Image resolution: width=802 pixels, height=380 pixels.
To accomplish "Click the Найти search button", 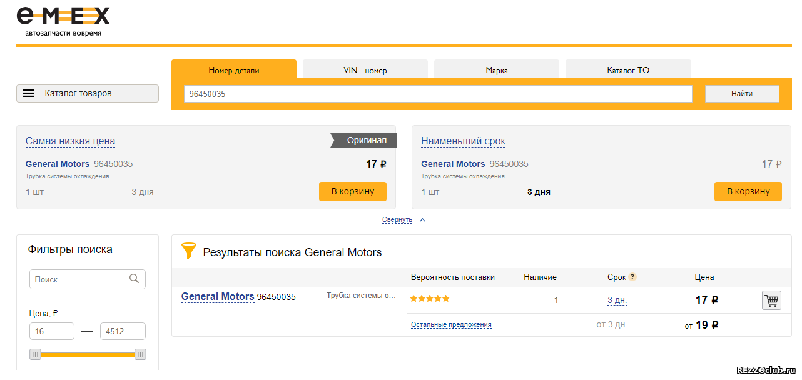I will [x=742, y=94].
